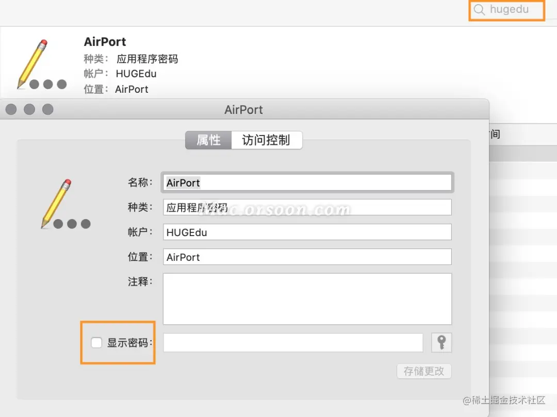The height and width of the screenshot is (417, 557).
Task: Click HUGEdu account text in header
Action: pyautogui.click(x=136, y=74)
